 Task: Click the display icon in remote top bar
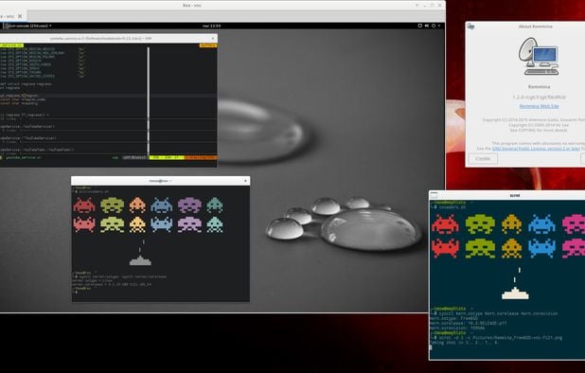tap(419, 26)
